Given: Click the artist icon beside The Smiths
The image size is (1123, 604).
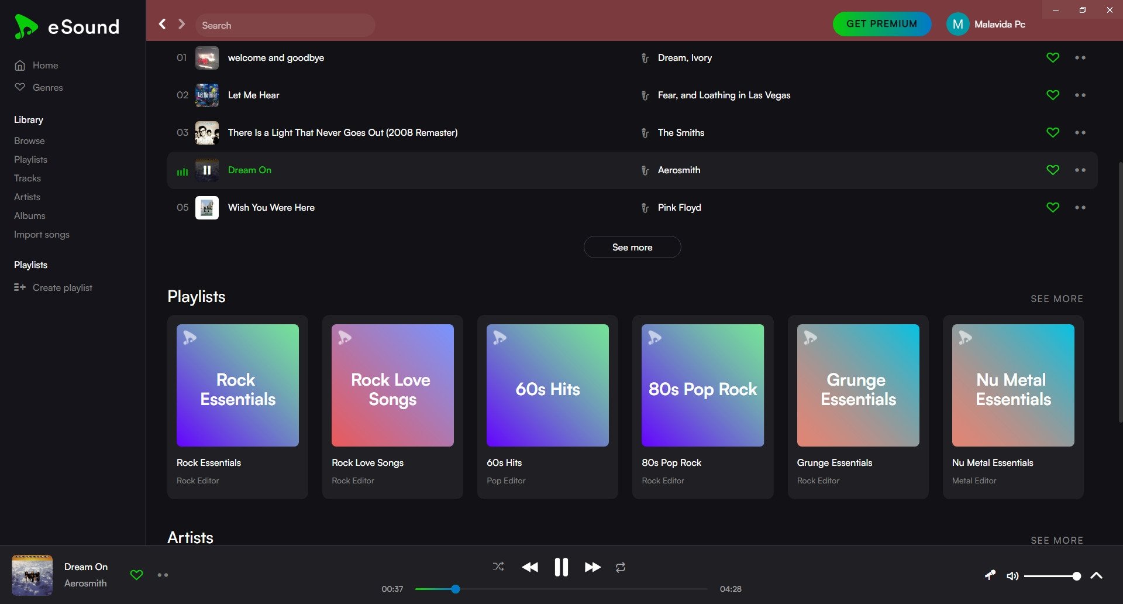Looking at the screenshot, I should (x=645, y=133).
